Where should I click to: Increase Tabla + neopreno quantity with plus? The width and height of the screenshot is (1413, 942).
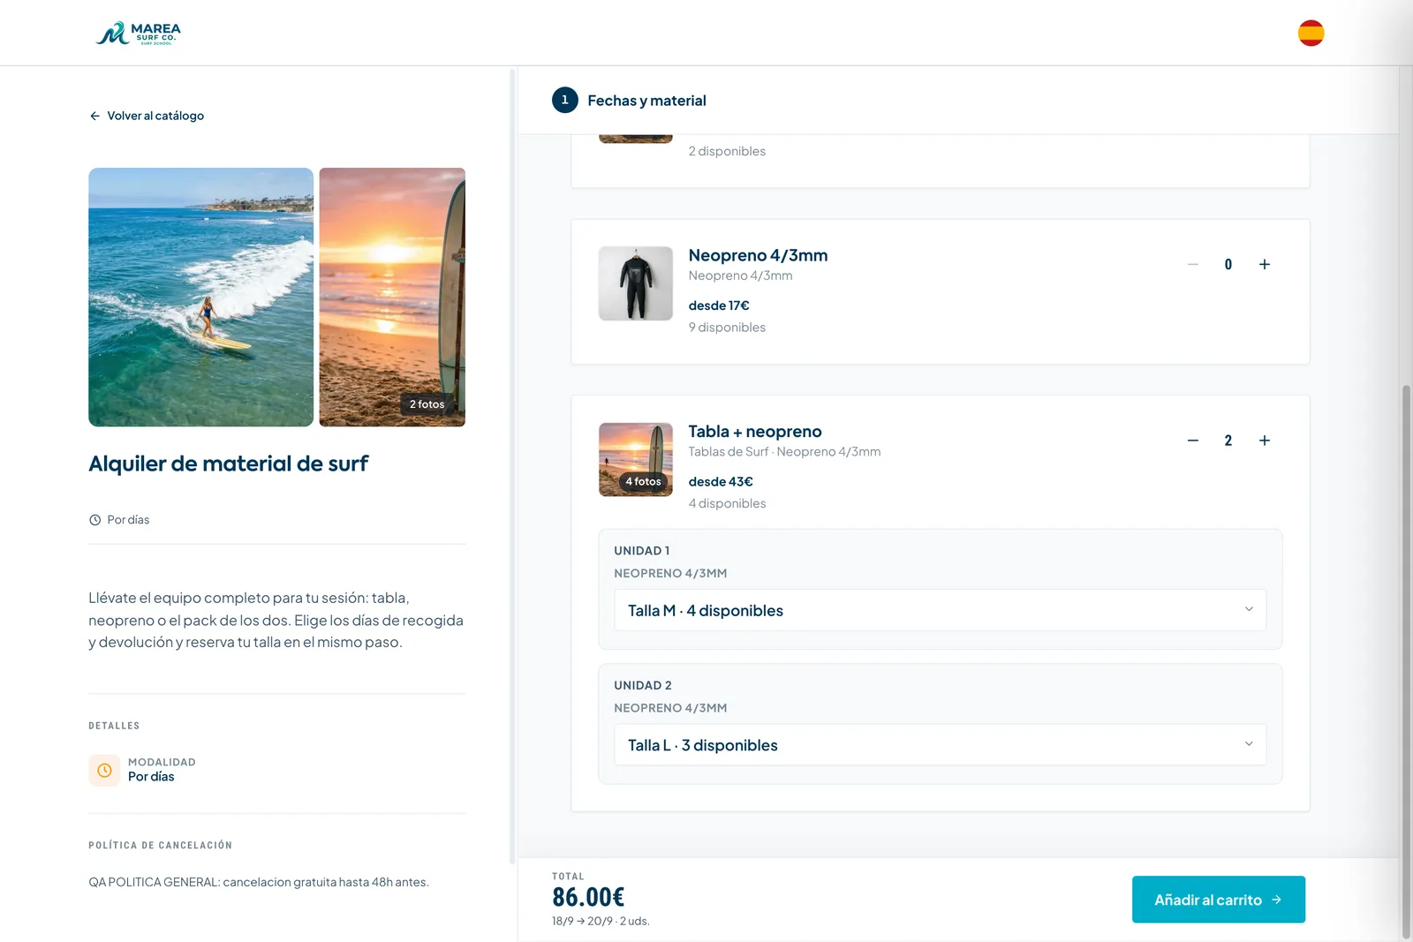pos(1265,441)
